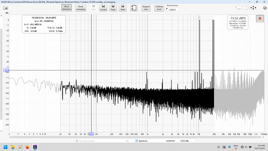Screen dimensions: 268x151
Task: Click the vertical scrollbar up arrow
Action: [2, 16]
